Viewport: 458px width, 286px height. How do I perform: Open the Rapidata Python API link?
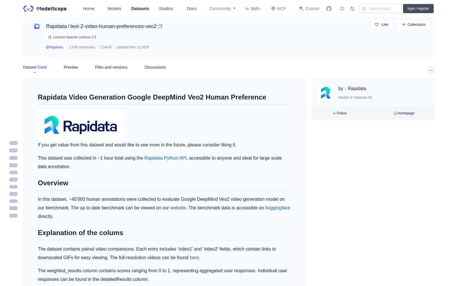pos(165,158)
